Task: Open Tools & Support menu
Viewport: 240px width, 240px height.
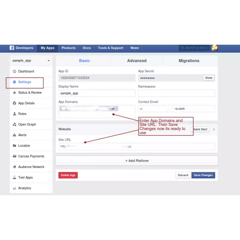Action: (x=110, y=48)
